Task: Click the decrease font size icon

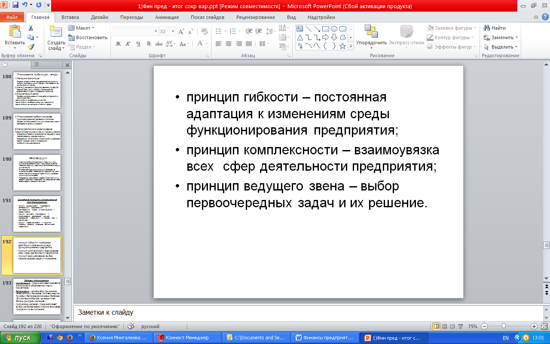Action: (190, 31)
